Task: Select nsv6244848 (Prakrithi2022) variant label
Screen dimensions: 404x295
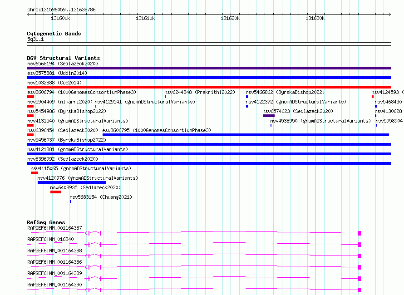Action: click(x=200, y=92)
